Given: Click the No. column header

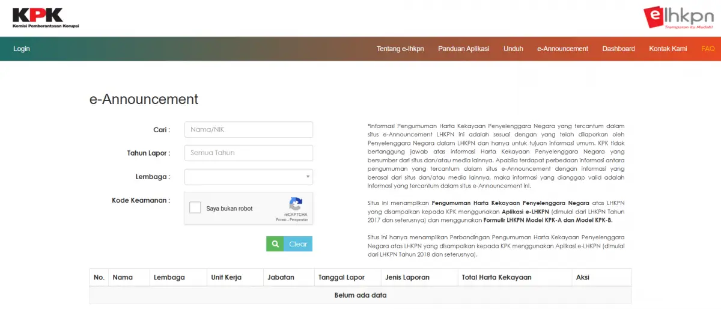Looking at the screenshot, I should pyautogui.click(x=99, y=278).
